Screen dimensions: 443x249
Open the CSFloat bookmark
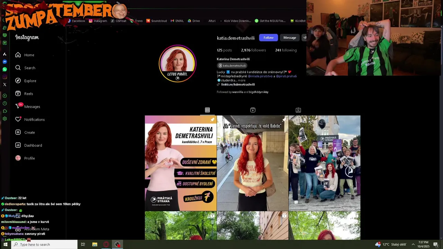pos(119,21)
